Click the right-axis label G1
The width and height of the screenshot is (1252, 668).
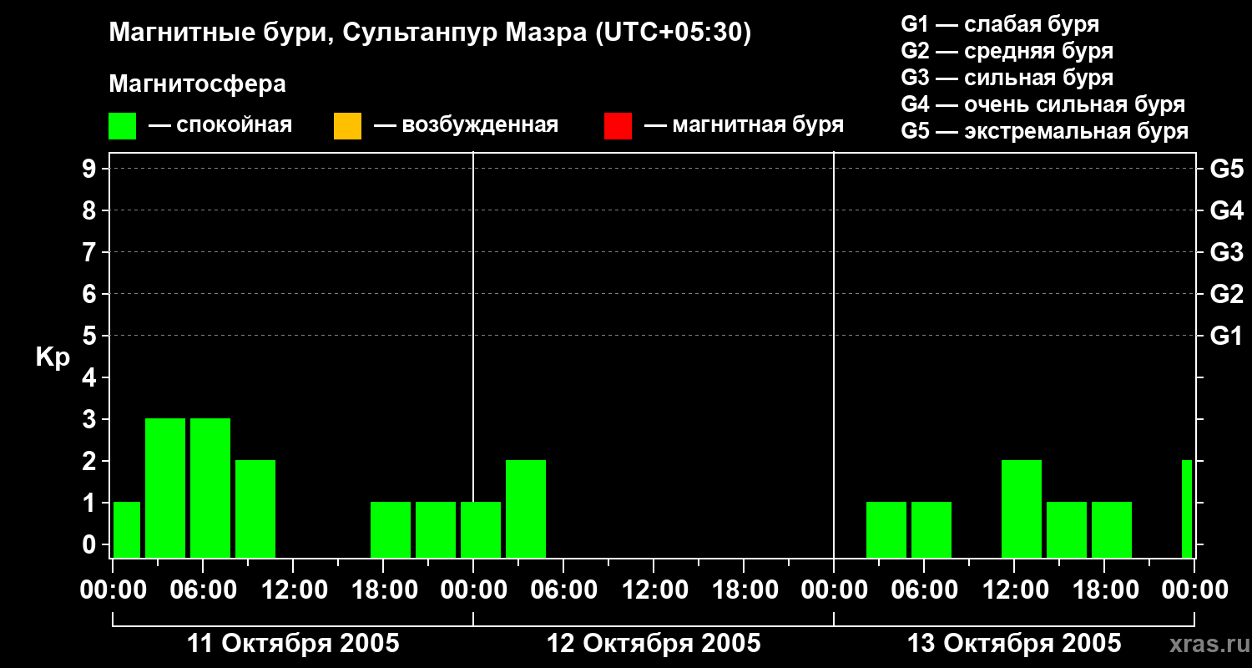[x=1226, y=337]
